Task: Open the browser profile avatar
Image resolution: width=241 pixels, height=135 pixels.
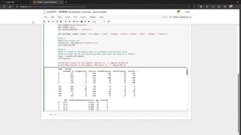Action: point(231,7)
